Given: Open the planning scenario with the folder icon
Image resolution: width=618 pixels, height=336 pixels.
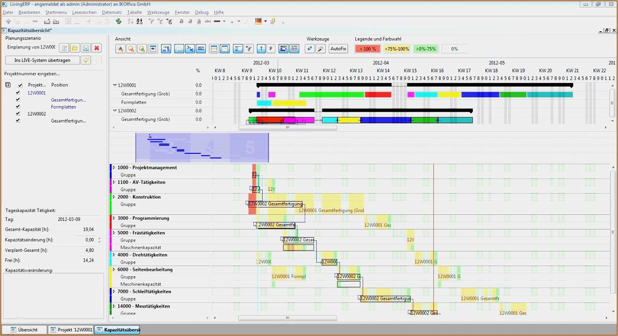Looking at the screenshot, I should click(x=75, y=48).
